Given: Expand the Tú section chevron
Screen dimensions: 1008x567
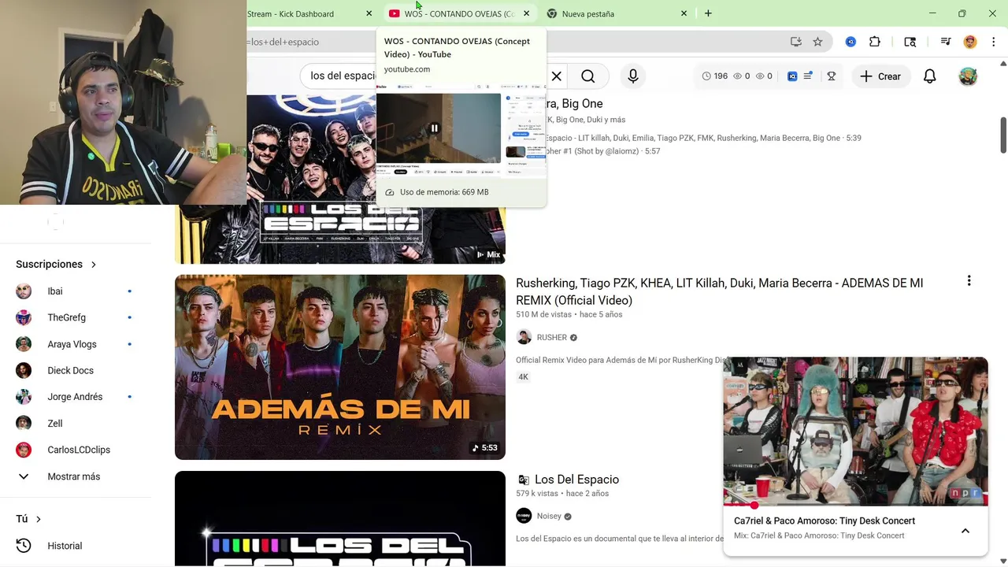Looking at the screenshot, I should [39, 519].
